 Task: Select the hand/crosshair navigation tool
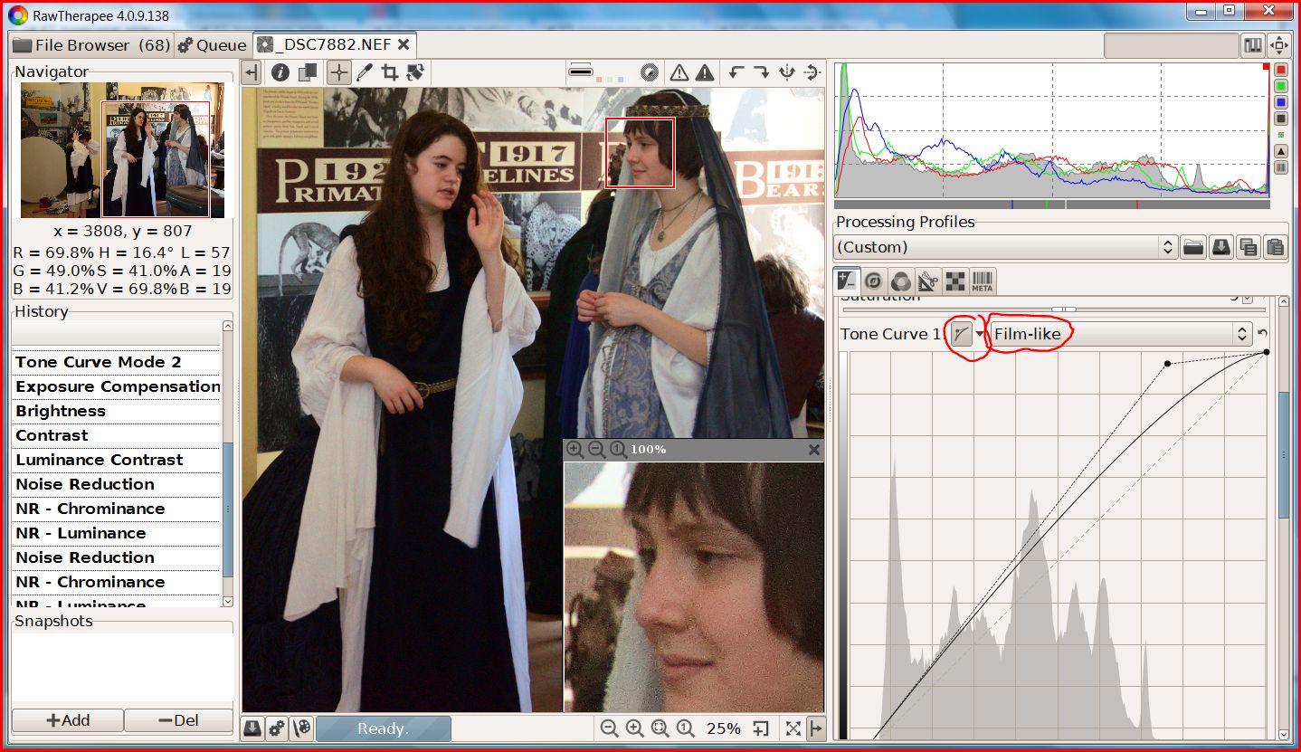point(339,72)
